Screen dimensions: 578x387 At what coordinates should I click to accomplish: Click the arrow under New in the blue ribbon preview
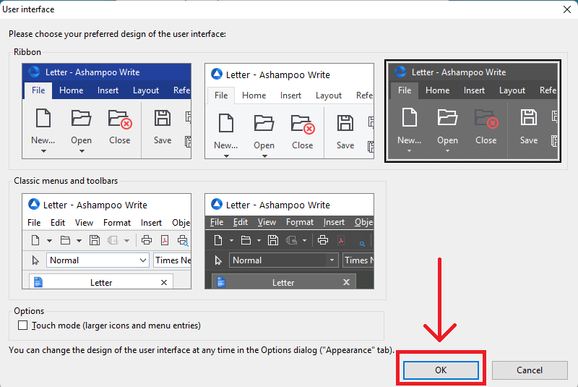pyautogui.click(x=43, y=151)
